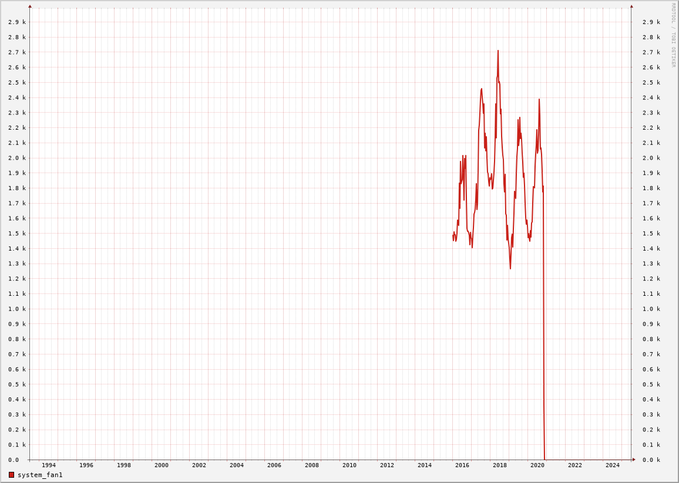This screenshot has height=483, width=679.
Task: Select the 2024 label on the time axis
Action: 613,465
